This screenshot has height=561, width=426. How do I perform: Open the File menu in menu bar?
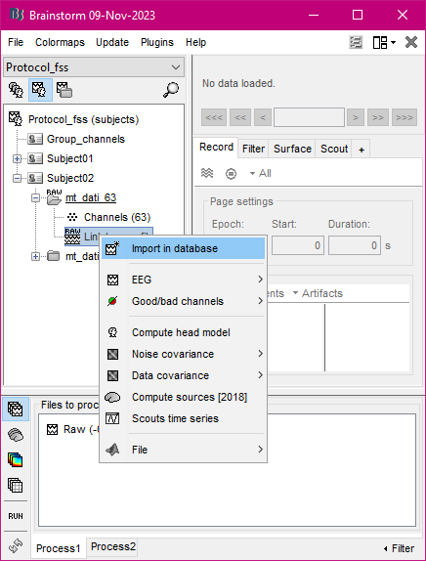(x=16, y=42)
